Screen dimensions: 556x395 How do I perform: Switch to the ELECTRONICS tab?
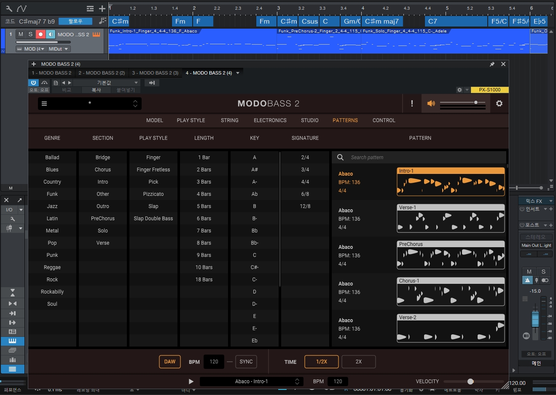[x=270, y=120]
